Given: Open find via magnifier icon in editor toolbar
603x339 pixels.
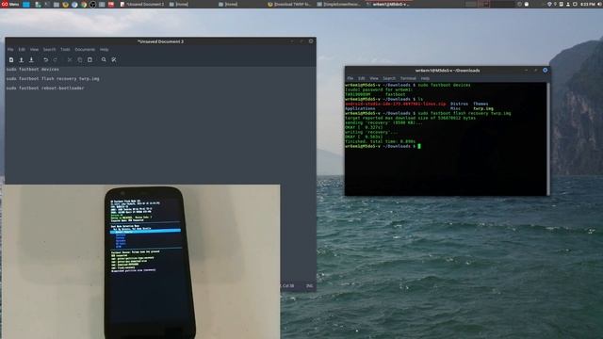Looking at the screenshot, I should pos(104,60).
